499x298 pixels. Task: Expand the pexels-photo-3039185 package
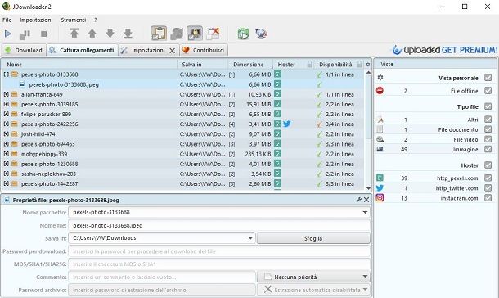click(6, 104)
